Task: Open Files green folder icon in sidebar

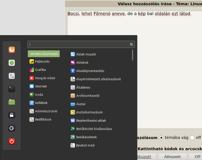Action: tap(12, 102)
